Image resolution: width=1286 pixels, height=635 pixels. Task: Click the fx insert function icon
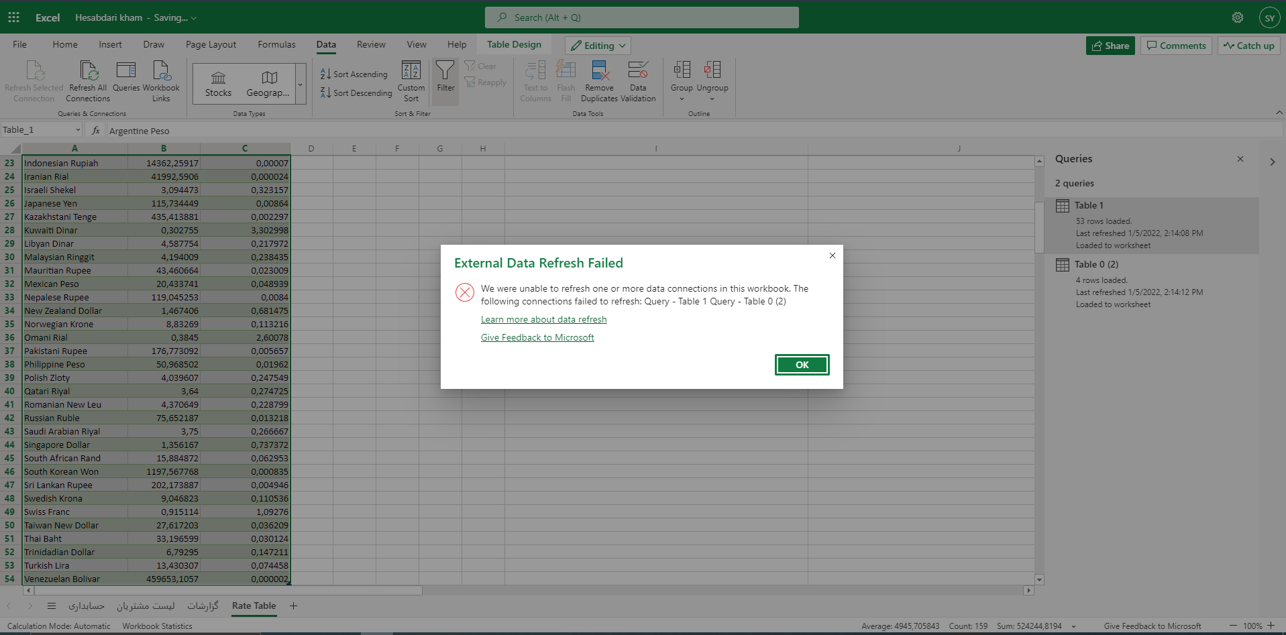click(x=96, y=130)
